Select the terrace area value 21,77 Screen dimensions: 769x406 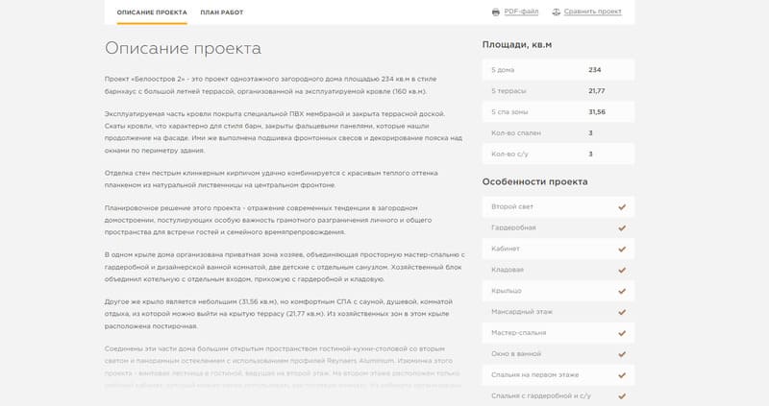point(597,91)
